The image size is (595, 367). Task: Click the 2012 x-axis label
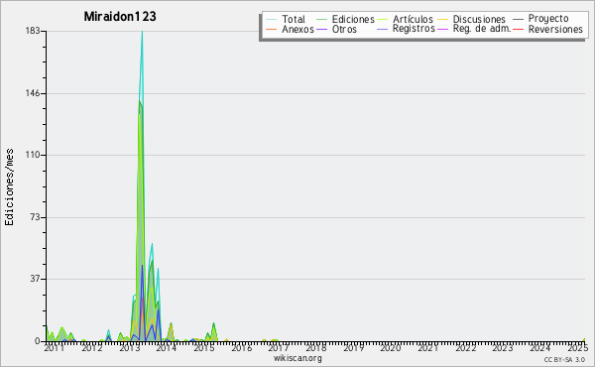coord(92,347)
